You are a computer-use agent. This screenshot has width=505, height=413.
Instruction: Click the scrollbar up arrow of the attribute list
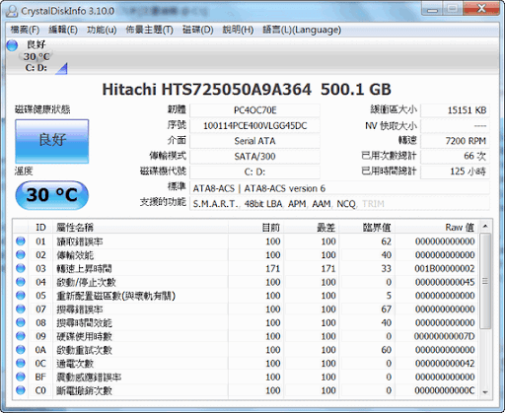[x=485, y=226]
